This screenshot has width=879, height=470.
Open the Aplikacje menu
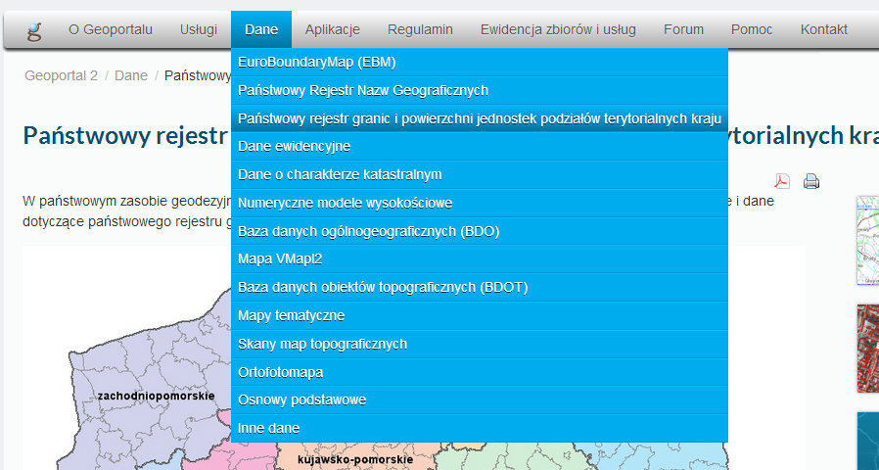tap(333, 29)
